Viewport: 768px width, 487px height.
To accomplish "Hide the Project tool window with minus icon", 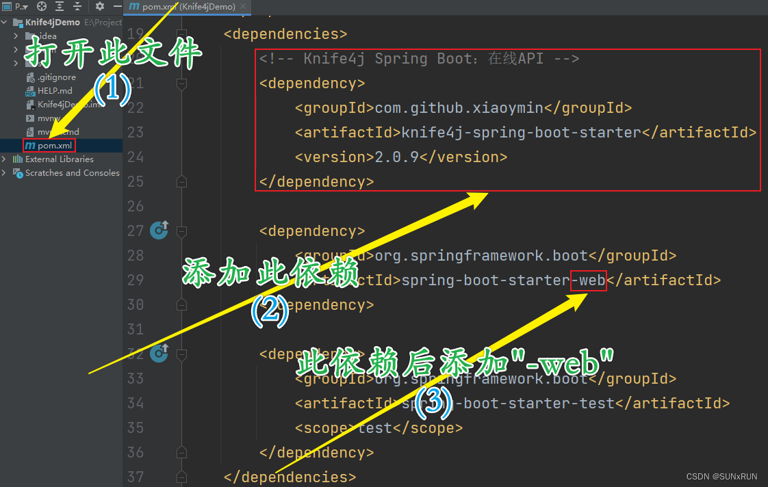I will point(118,6).
